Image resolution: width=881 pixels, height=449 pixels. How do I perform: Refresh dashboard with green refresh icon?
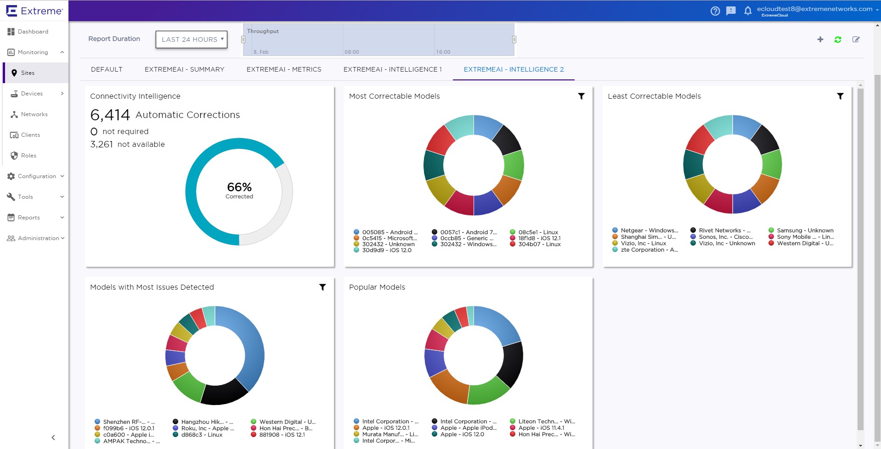pyautogui.click(x=838, y=39)
